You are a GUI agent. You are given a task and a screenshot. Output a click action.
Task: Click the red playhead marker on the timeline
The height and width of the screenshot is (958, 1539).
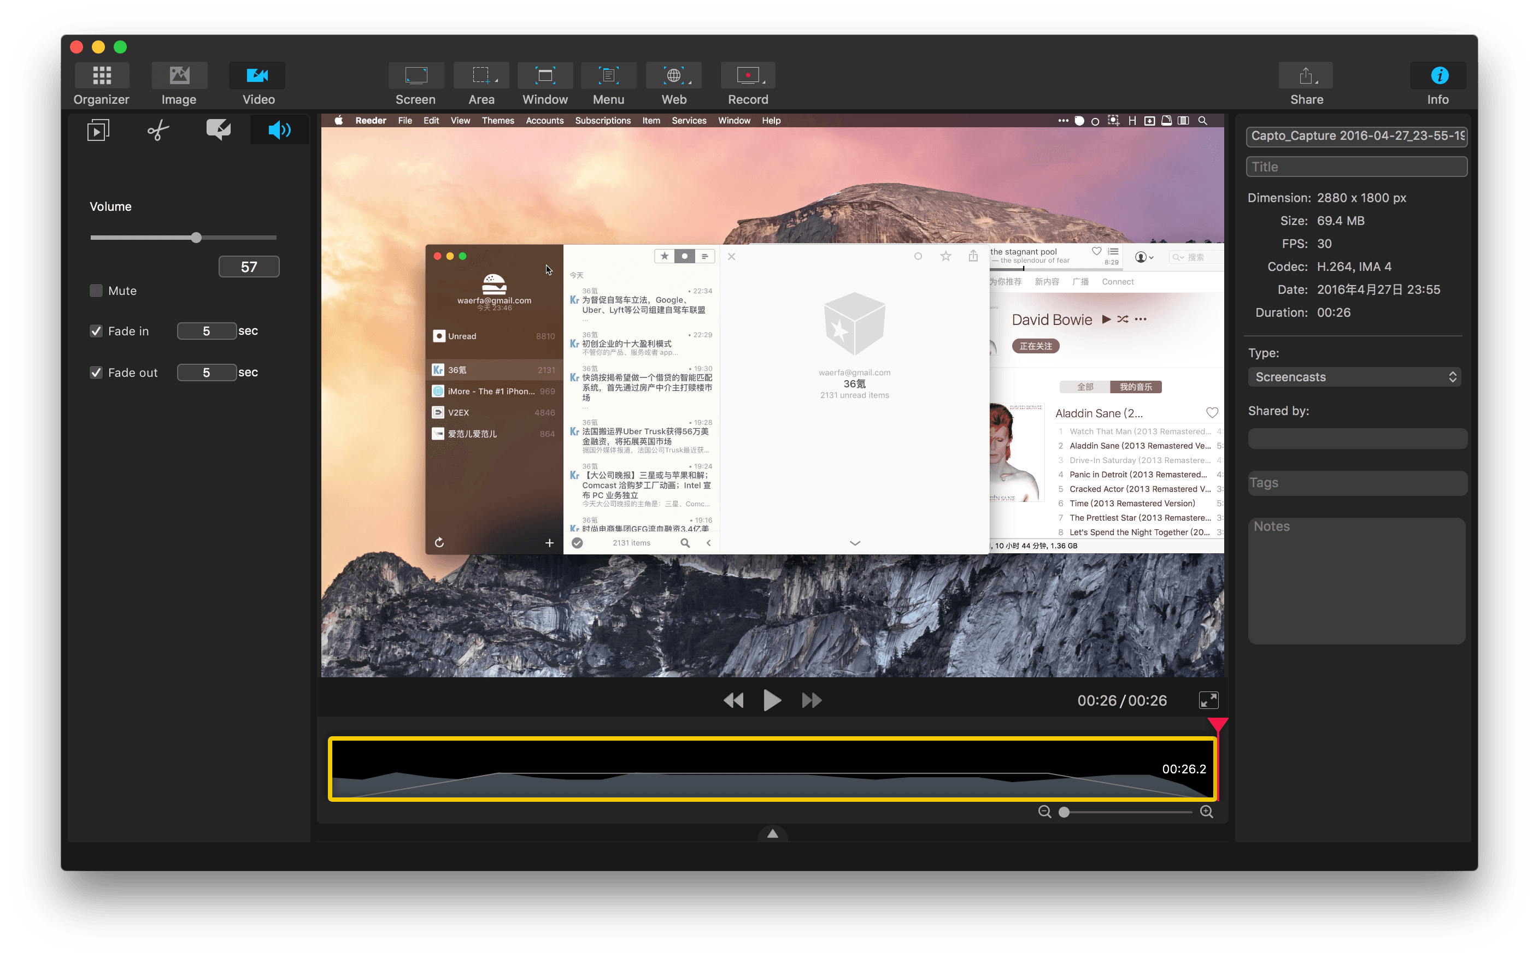[x=1218, y=725]
